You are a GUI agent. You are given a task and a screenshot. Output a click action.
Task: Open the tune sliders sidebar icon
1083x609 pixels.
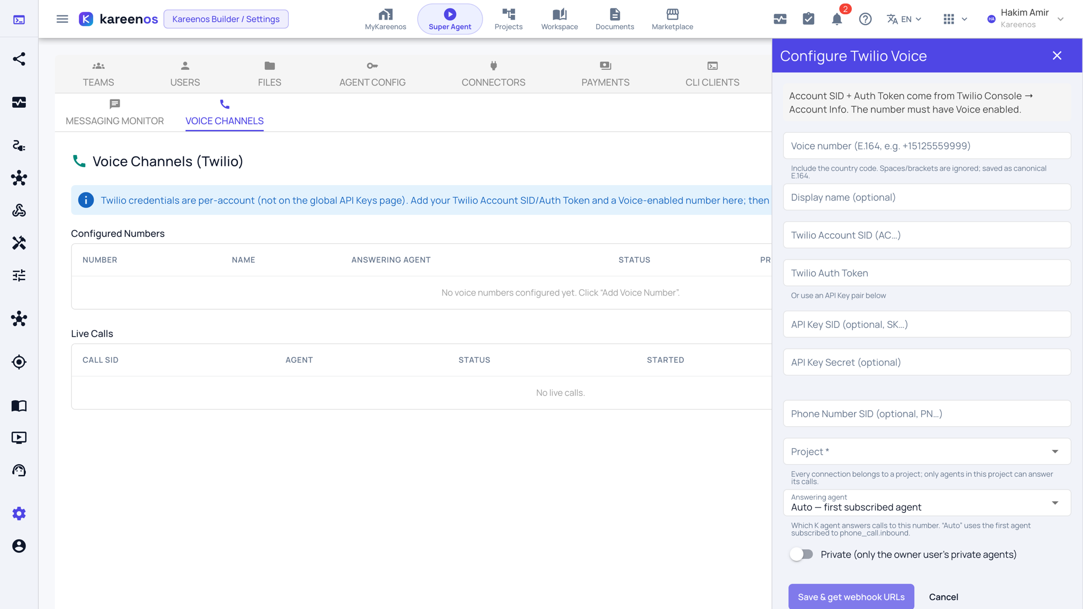[19, 275]
